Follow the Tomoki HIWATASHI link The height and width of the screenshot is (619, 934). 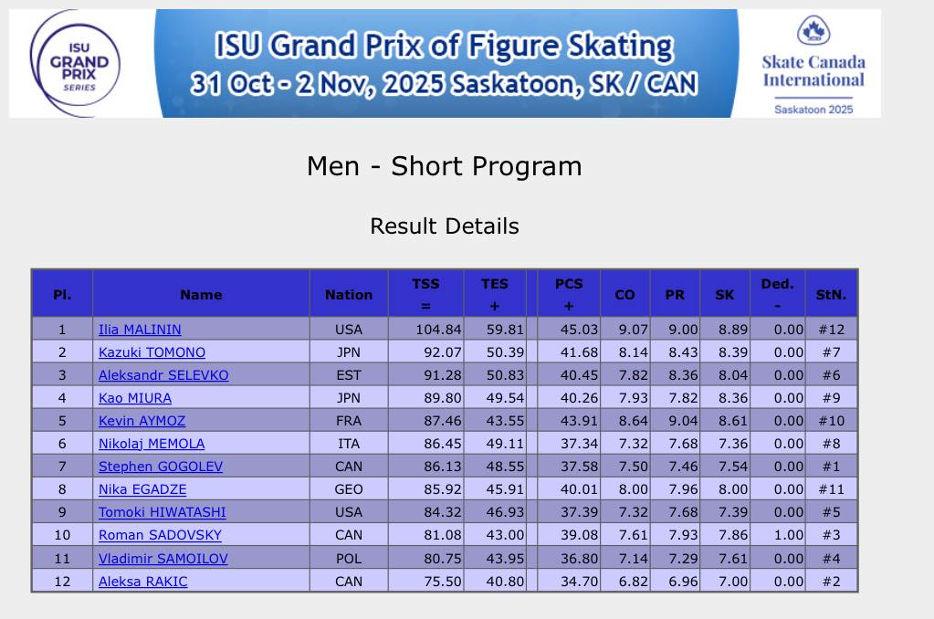pyautogui.click(x=163, y=512)
